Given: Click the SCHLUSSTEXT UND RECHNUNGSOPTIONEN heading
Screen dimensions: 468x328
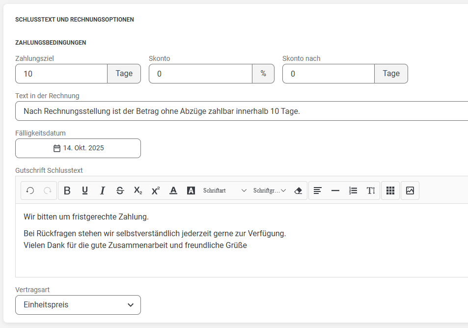Looking at the screenshot, I should click(75, 20).
